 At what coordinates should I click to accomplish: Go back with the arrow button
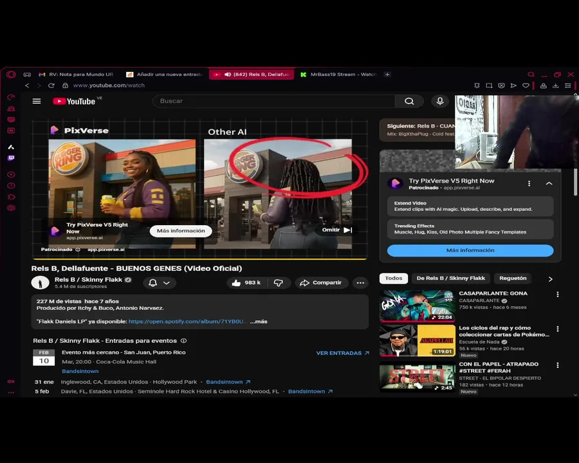click(x=27, y=86)
